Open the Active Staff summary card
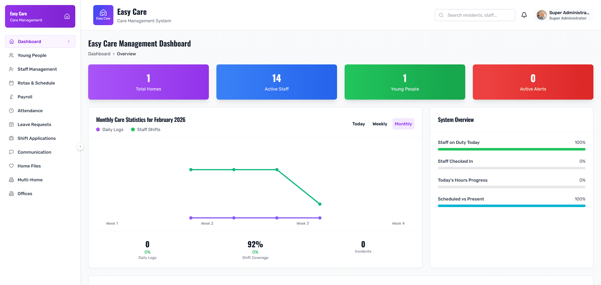This screenshot has width=601, height=285. [x=277, y=82]
